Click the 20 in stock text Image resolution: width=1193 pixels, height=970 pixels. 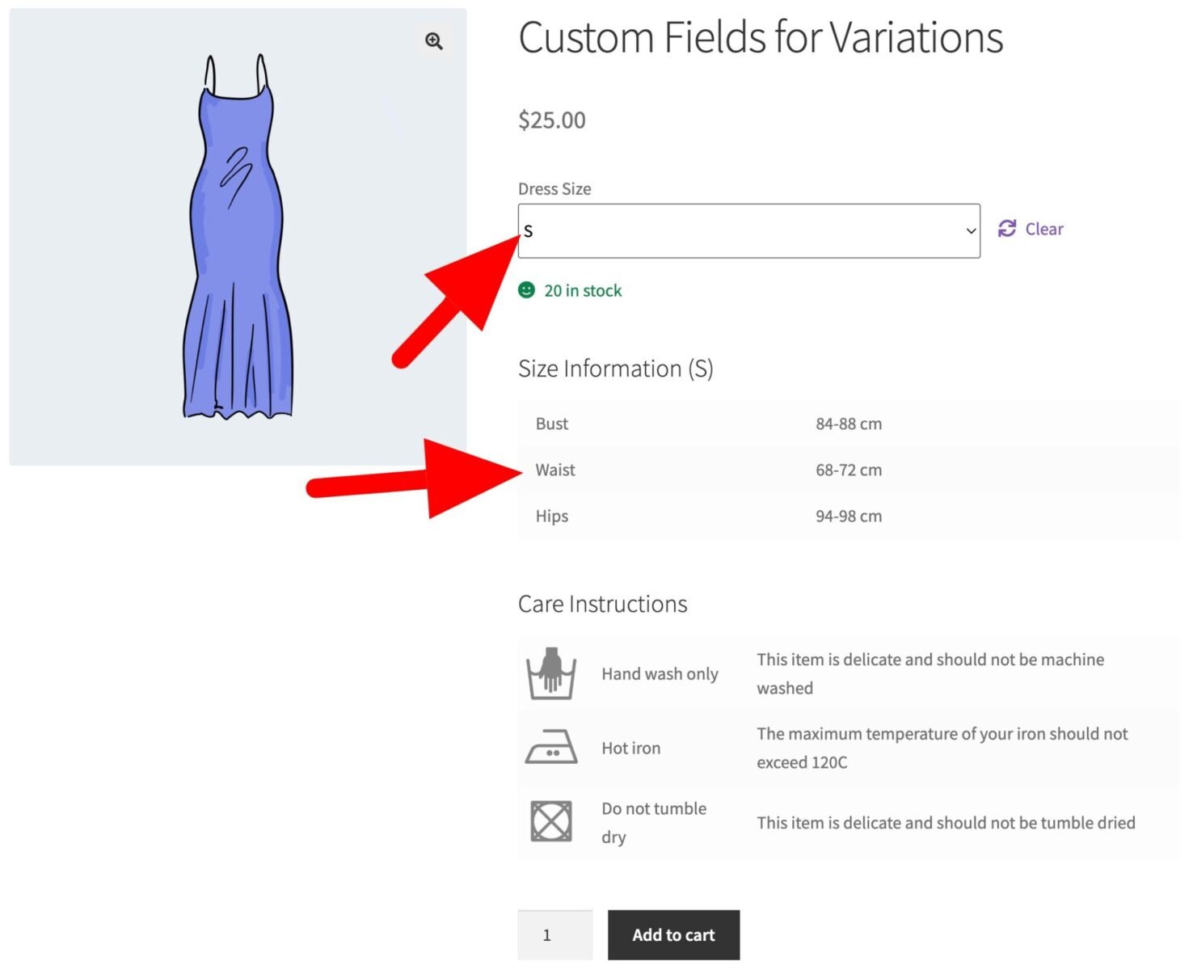point(583,290)
